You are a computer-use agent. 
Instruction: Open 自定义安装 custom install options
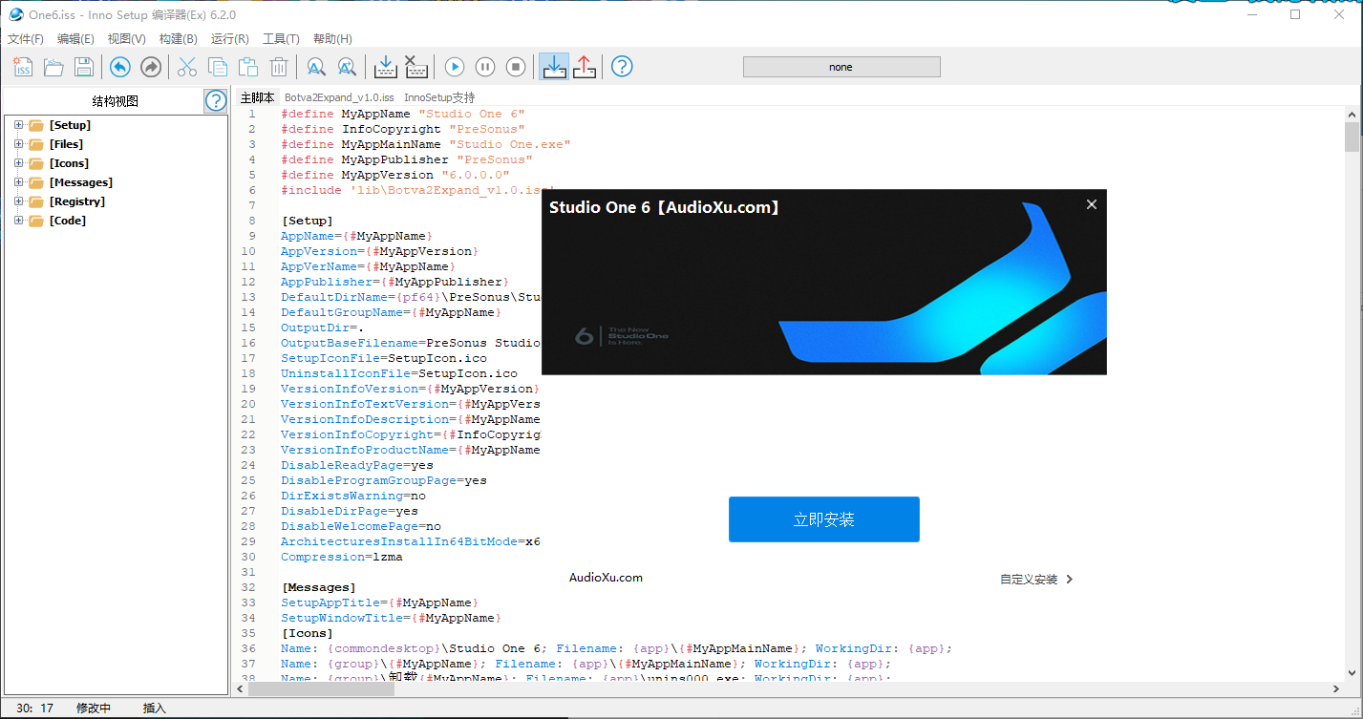(x=1036, y=579)
